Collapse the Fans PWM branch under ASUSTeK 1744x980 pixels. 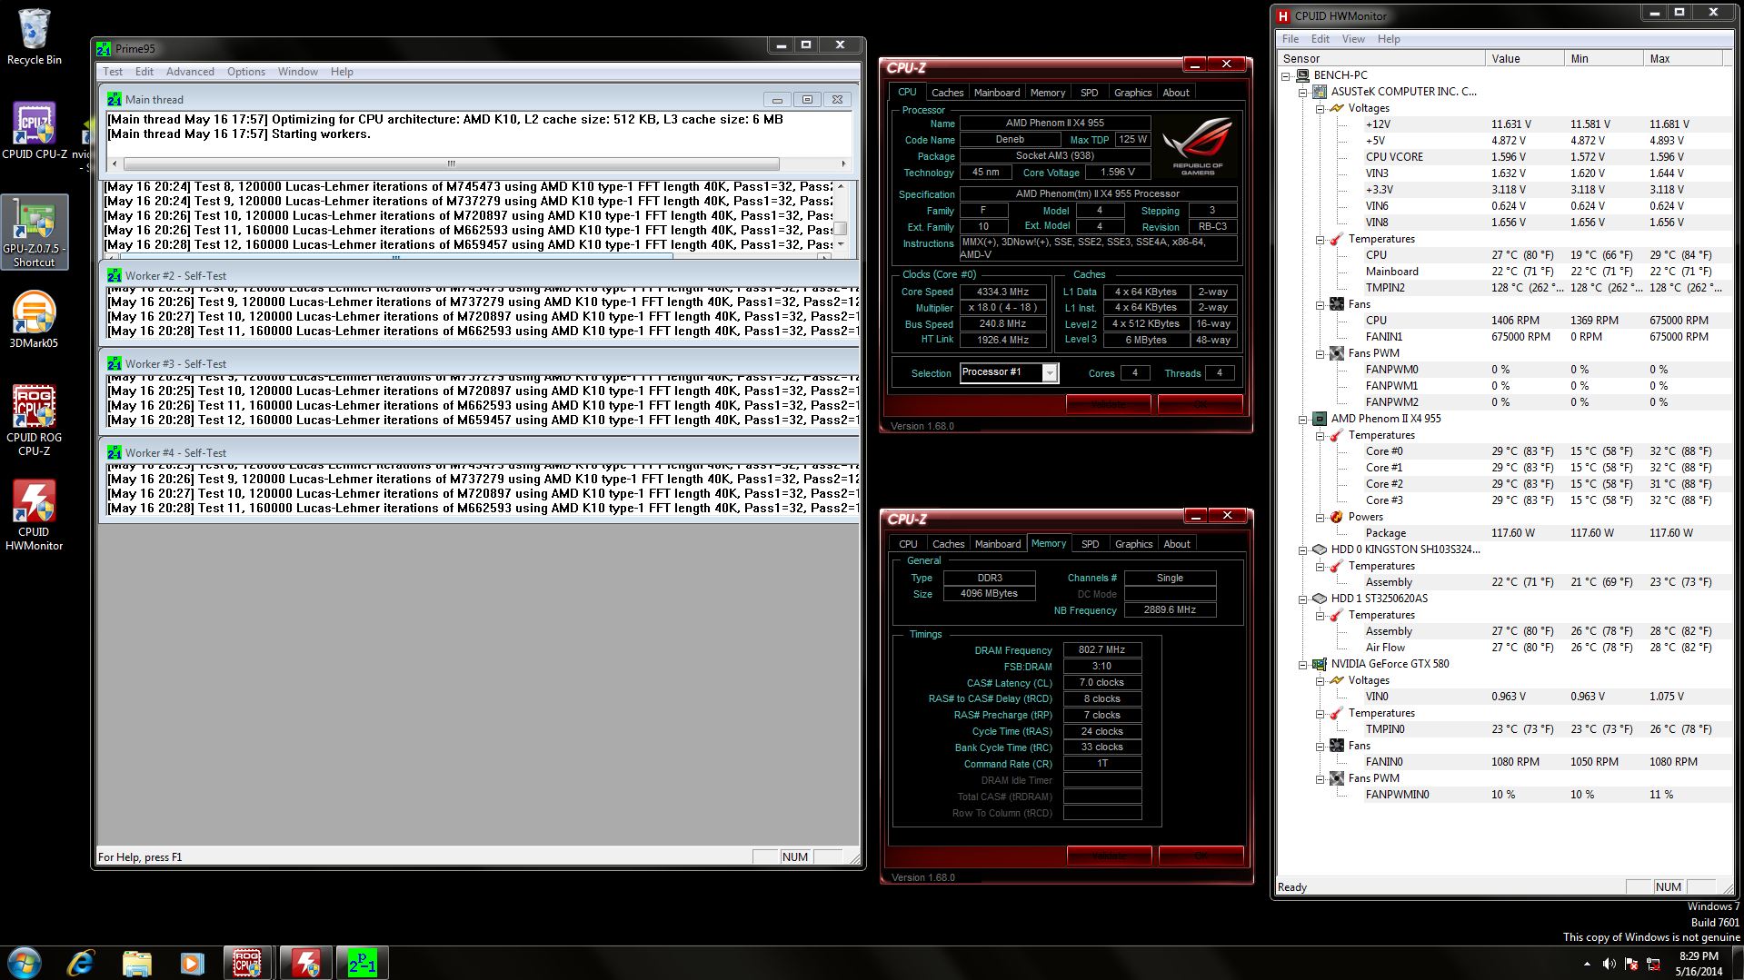(1320, 353)
